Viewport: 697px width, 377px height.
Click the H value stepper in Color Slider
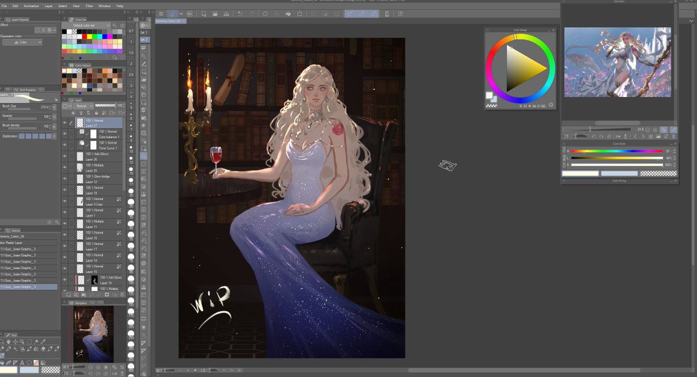[674, 151]
